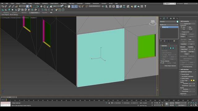Click the QuickSlice button
The width and height of the screenshot is (198, 111).
pos(184,44)
